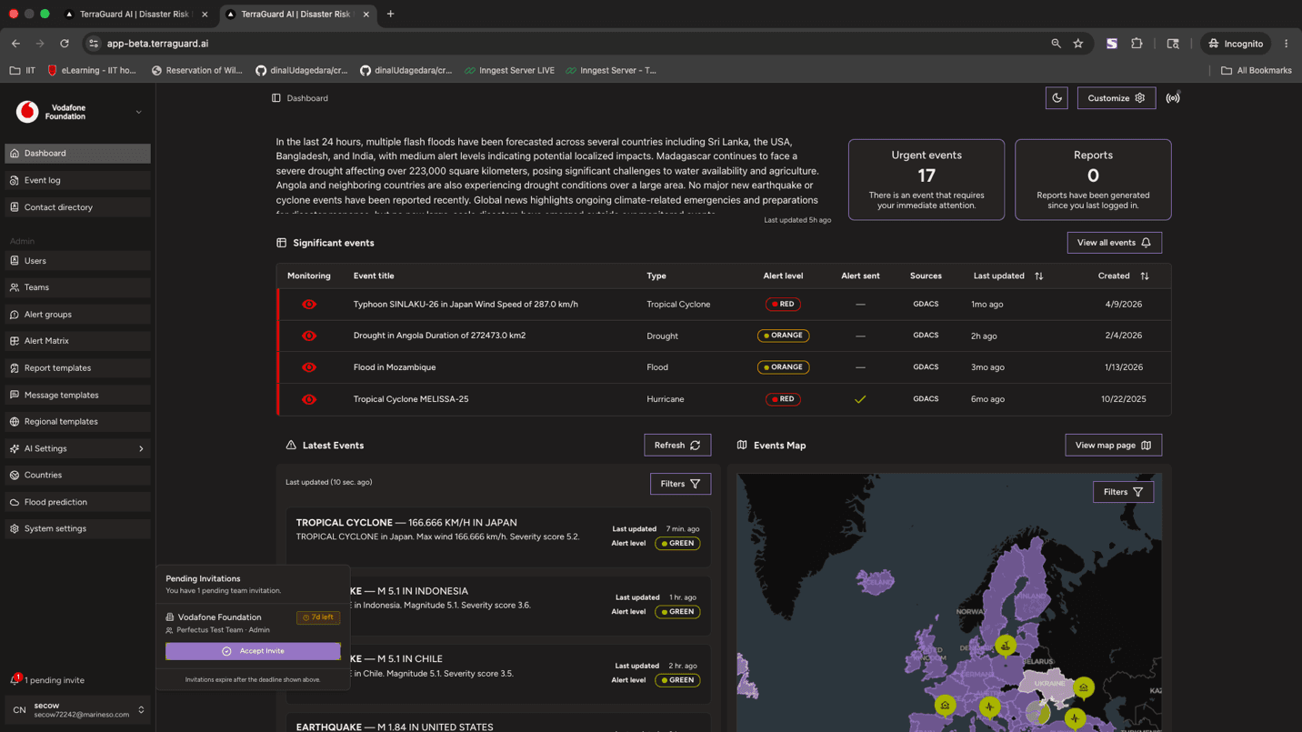The width and height of the screenshot is (1302, 732).
Task: Click the pending invite bell icon
Action: point(15,680)
